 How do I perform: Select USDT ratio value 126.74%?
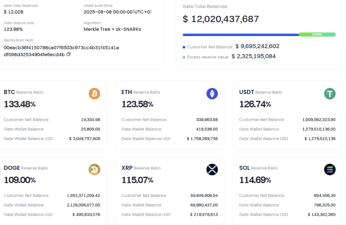pyautogui.click(x=255, y=104)
